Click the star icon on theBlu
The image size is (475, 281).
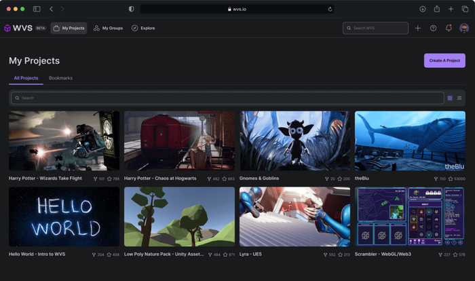pyautogui.click(x=451, y=179)
